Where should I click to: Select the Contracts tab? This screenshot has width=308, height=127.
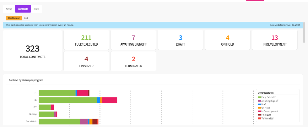(23, 9)
